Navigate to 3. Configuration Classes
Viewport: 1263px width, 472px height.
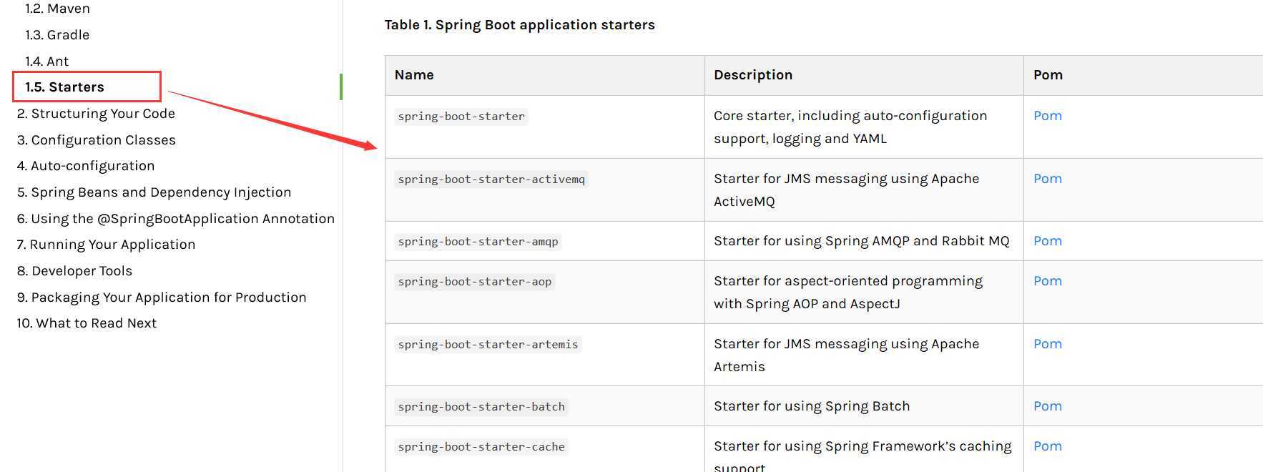click(x=97, y=140)
